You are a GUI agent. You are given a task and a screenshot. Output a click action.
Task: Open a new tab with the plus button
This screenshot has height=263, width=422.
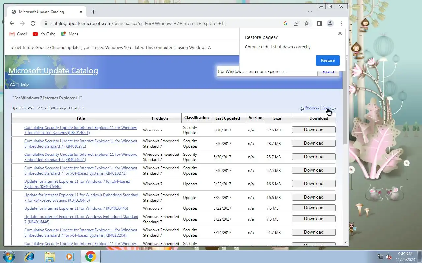(94, 12)
